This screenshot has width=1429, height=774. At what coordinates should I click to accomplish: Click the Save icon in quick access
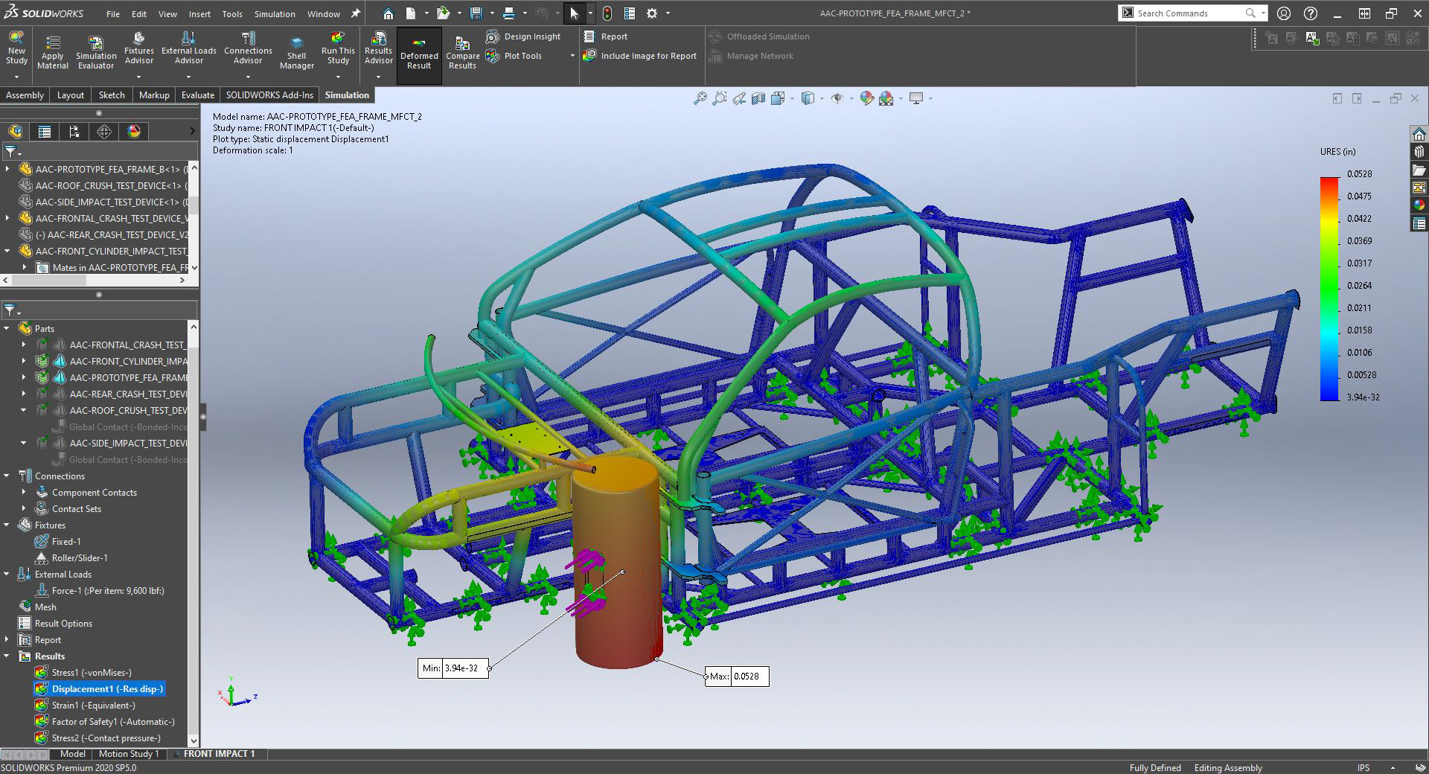tap(476, 13)
